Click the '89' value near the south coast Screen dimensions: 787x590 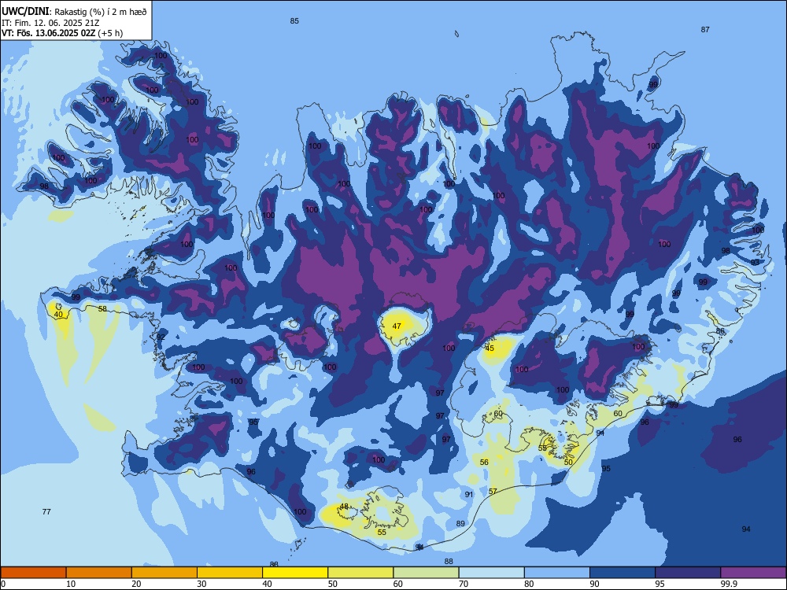[460, 524]
